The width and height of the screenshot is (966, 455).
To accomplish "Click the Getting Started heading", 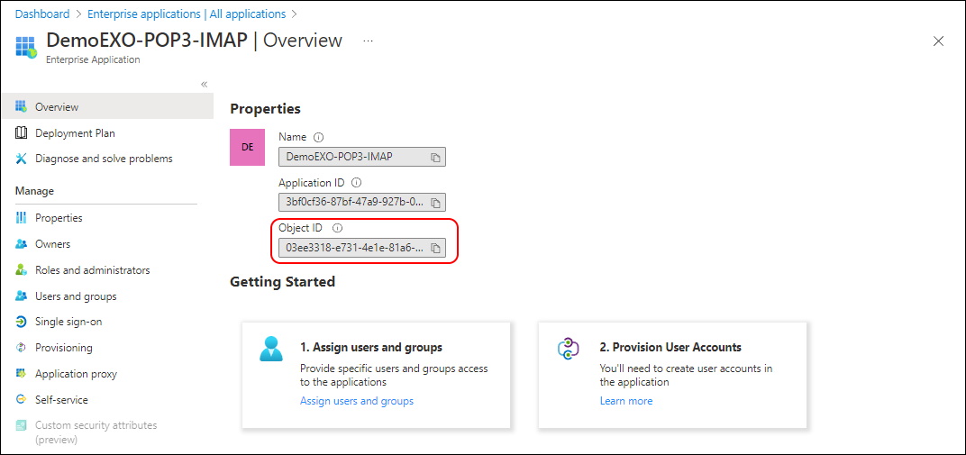I will tap(282, 282).
